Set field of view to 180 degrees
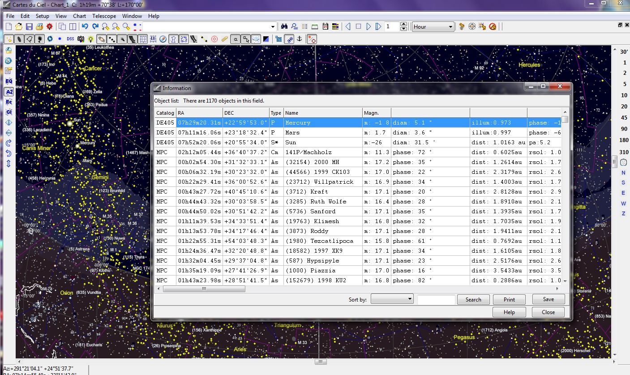The width and height of the screenshot is (630, 375). click(x=624, y=140)
